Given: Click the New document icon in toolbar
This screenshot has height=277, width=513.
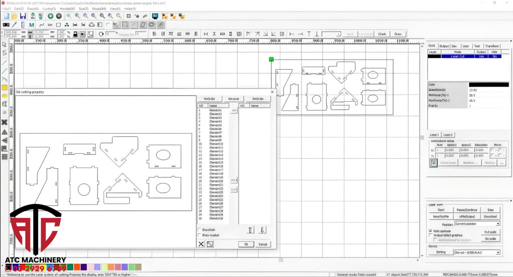Looking at the screenshot, I should click(6, 16).
